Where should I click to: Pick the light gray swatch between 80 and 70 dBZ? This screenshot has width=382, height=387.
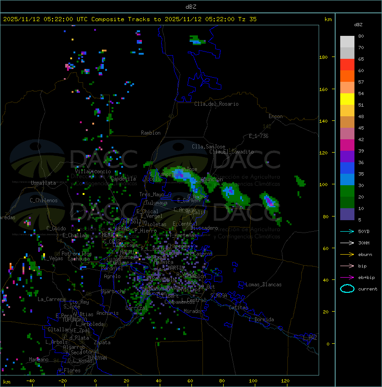347,41
